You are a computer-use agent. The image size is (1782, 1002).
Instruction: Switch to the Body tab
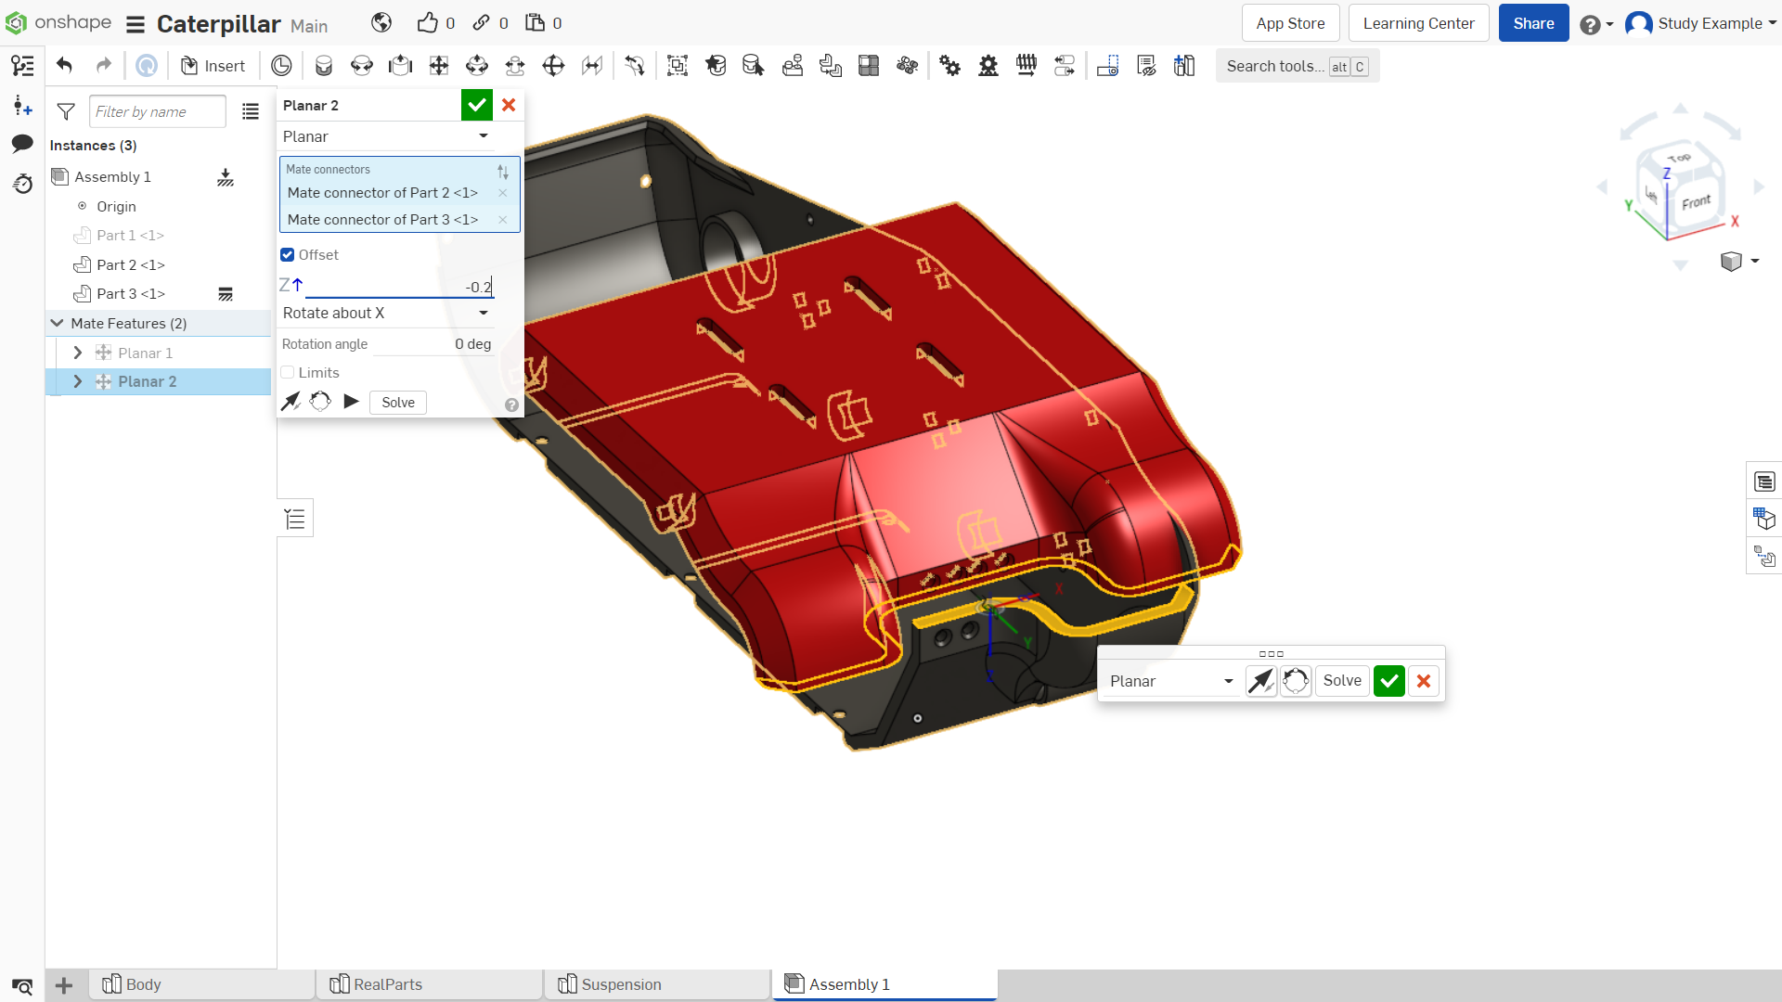[202, 984]
